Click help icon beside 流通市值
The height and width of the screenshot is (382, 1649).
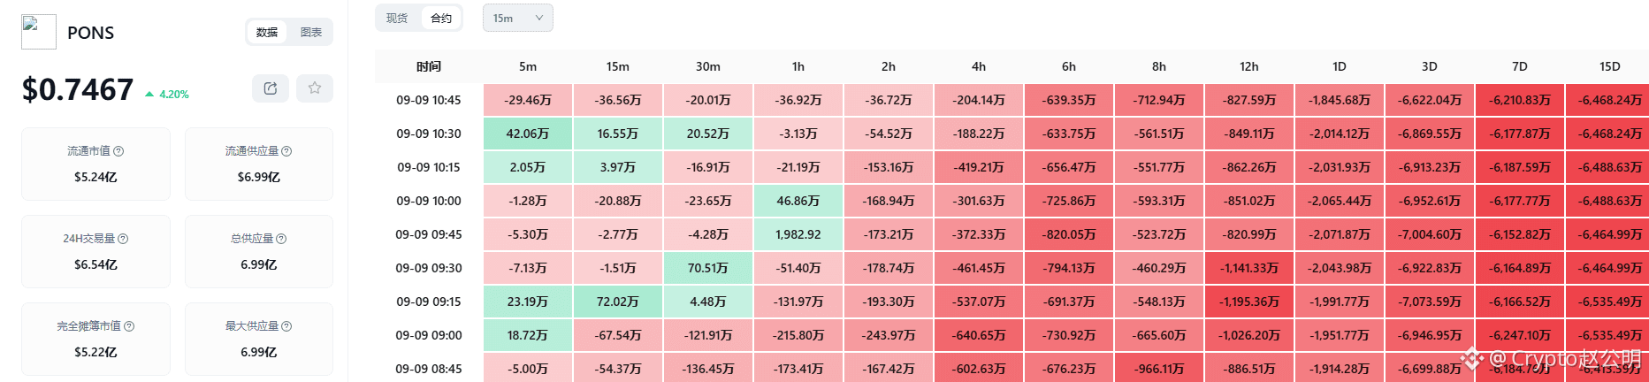pos(118,151)
